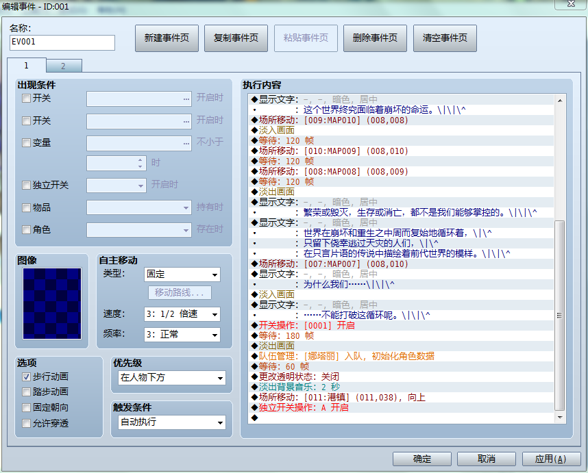This screenshot has width=588, height=473.
Task: Select text line 只留下侥幸逃过天灾的人们
Action: coord(401,244)
